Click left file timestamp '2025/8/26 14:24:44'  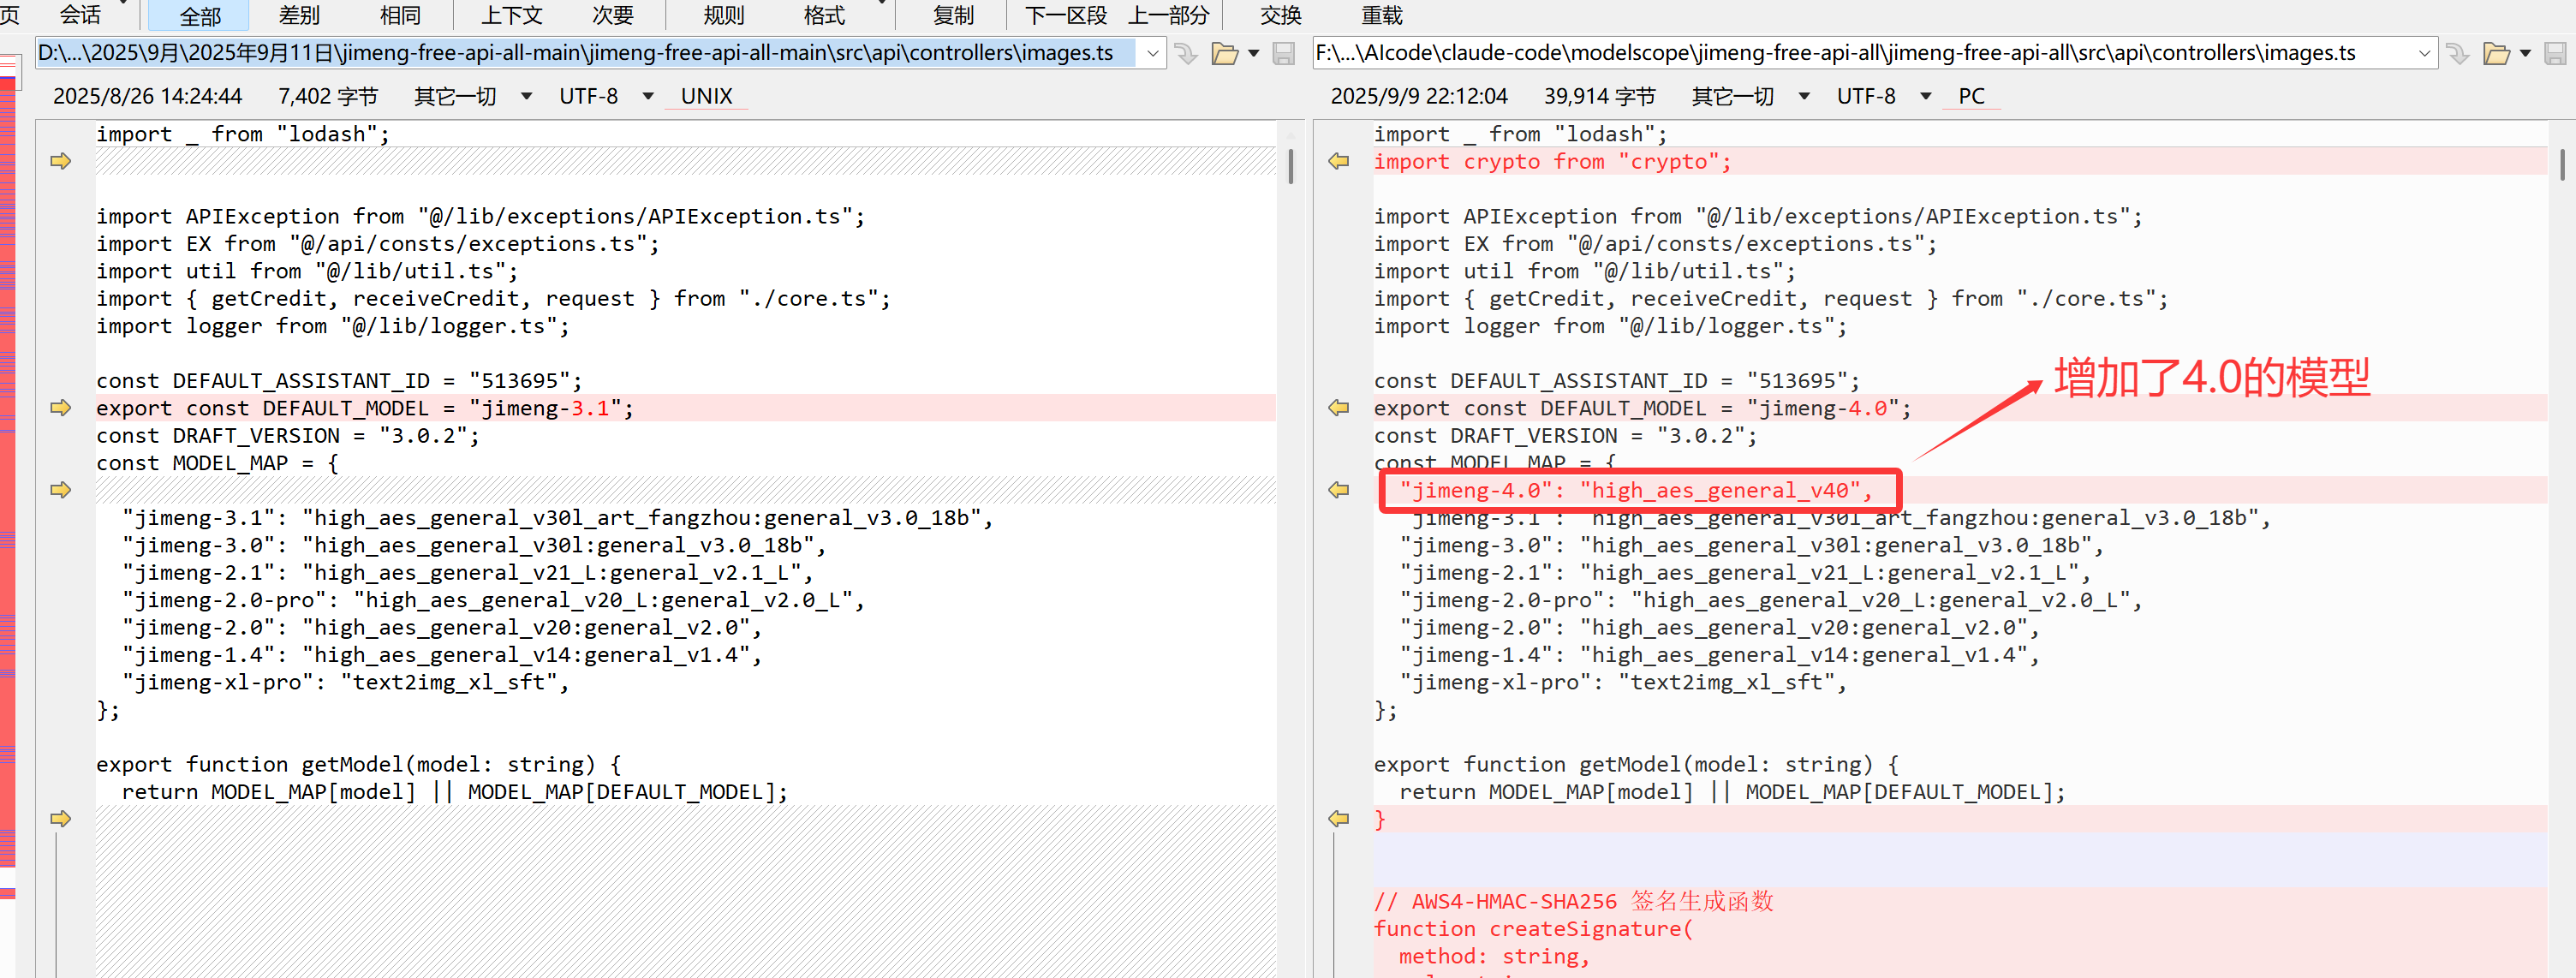147,96
